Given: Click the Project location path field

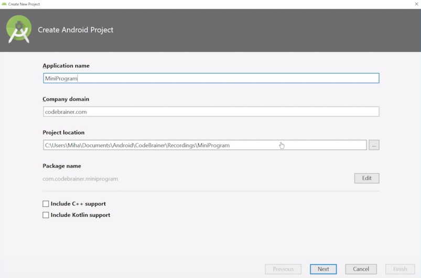Looking at the screenshot, I should point(204,145).
